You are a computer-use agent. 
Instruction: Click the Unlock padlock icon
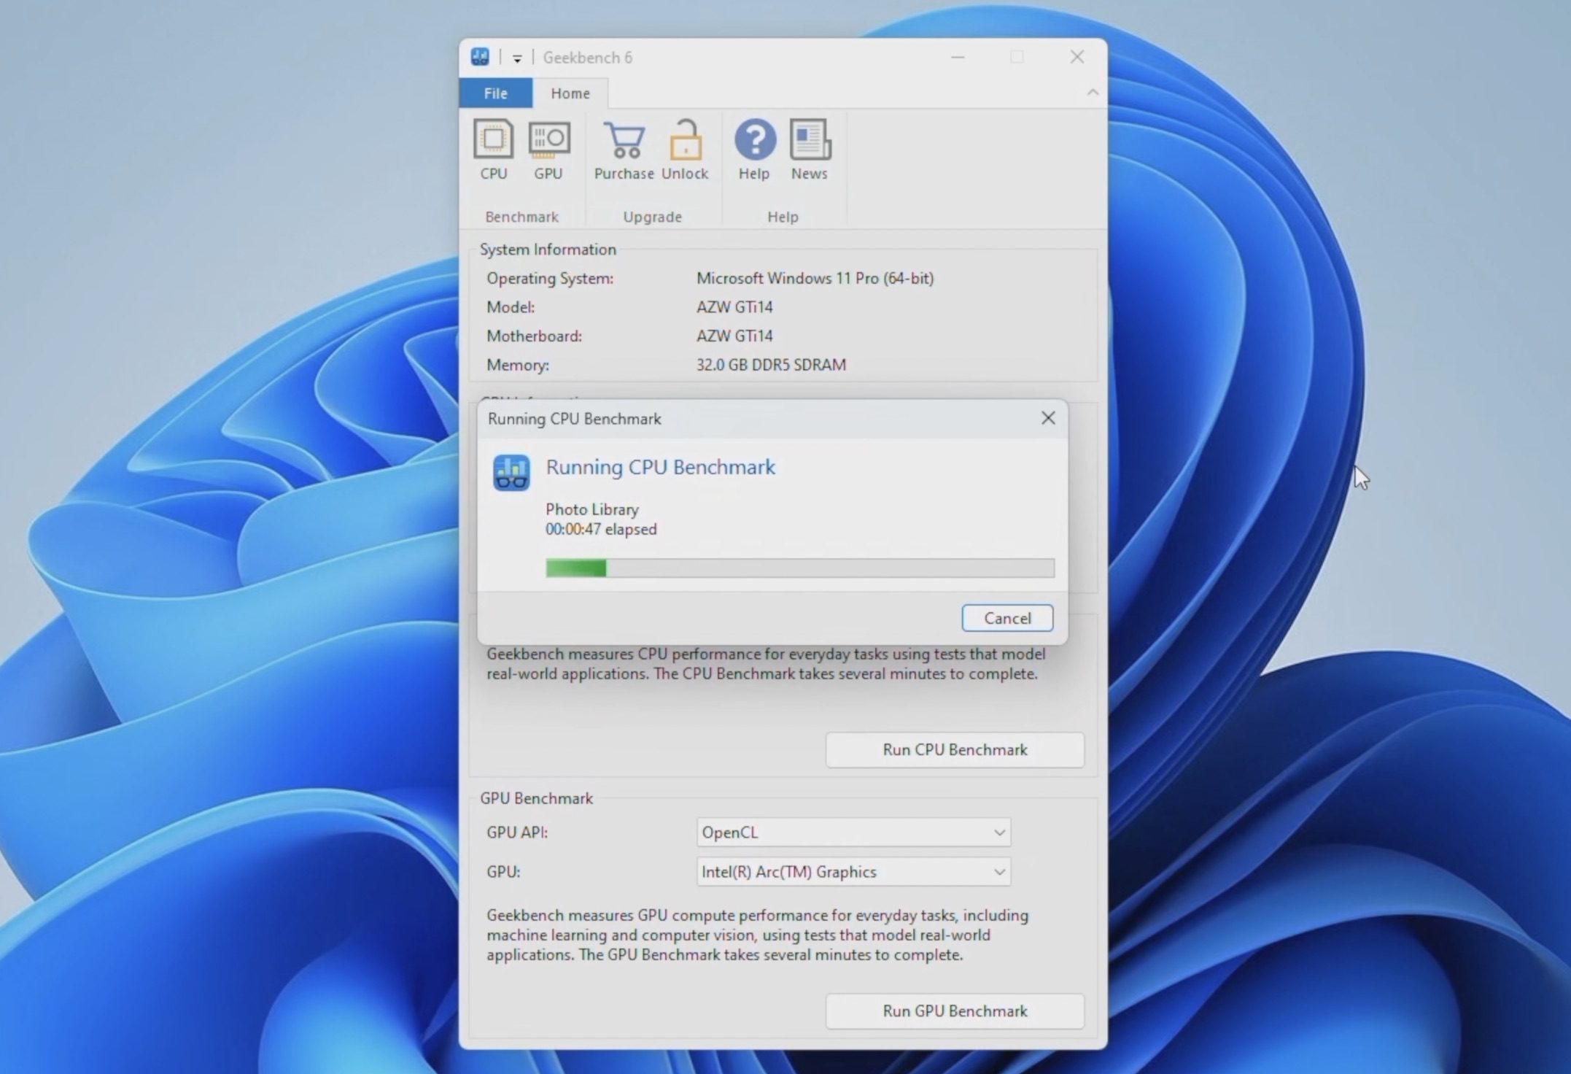pyautogui.click(x=685, y=140)
